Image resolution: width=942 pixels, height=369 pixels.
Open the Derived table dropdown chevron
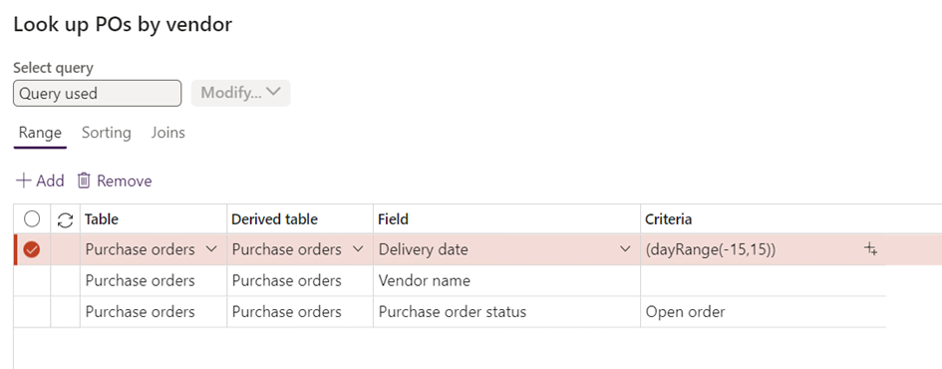[358, 249]
